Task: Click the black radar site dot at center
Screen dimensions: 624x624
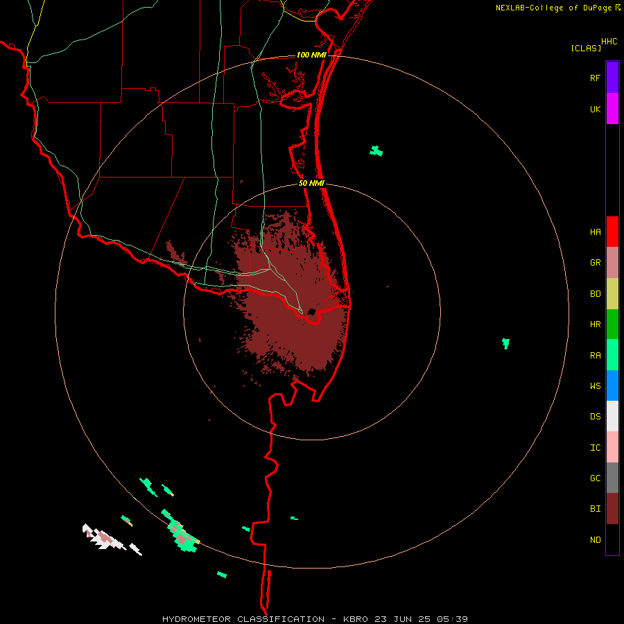Action: pyautogui.click(x=311, y=311)
